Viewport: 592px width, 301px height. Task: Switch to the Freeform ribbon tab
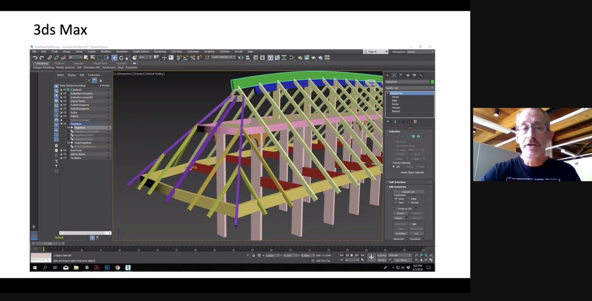(x=59, y=64)
